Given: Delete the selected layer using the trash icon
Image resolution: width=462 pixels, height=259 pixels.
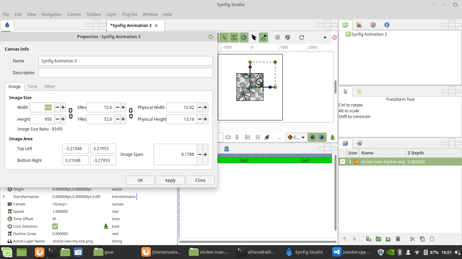Looking at the screenshot, I should pyautogui.click(x=398, y=239).
